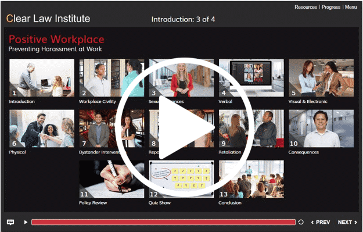Image resolution: width=363 pixels, height=232 pixels.
Task: Open the Menu link
Action: tap(351, 7)
